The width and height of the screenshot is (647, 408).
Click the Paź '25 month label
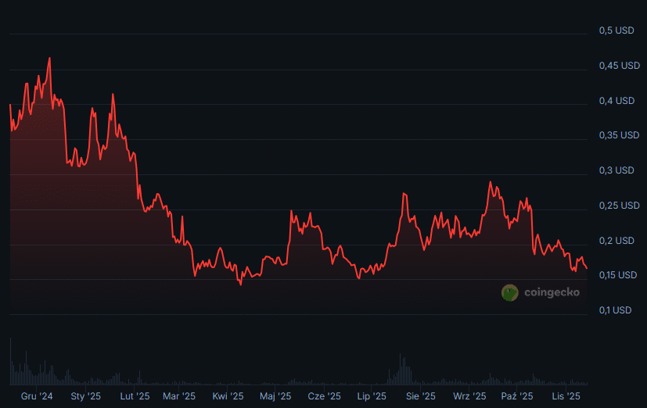point(517,397)
